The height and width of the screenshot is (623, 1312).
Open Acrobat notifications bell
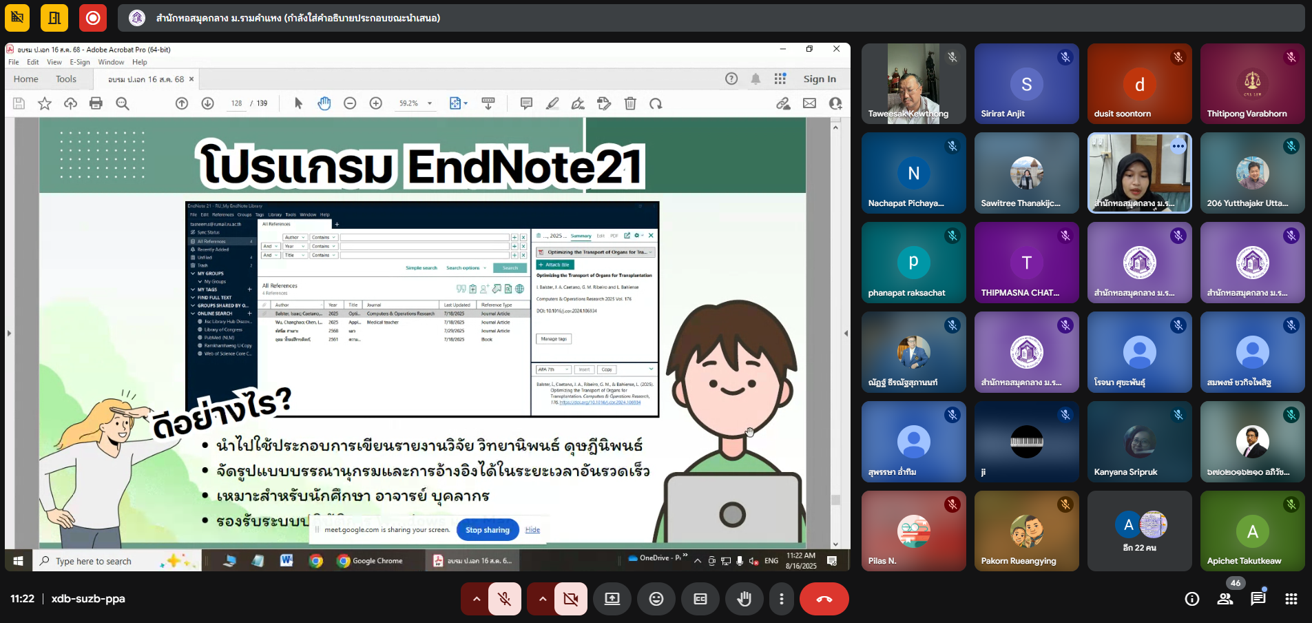tap(756, 79)
